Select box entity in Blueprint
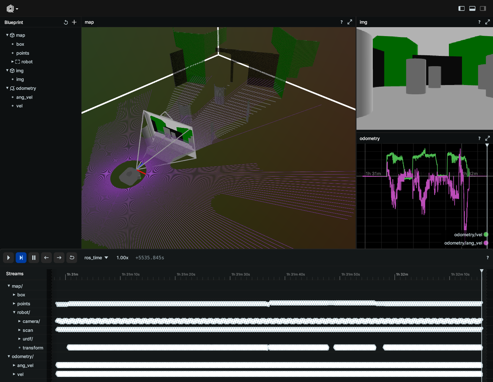The image size is (493, 382). pos(20,44)
